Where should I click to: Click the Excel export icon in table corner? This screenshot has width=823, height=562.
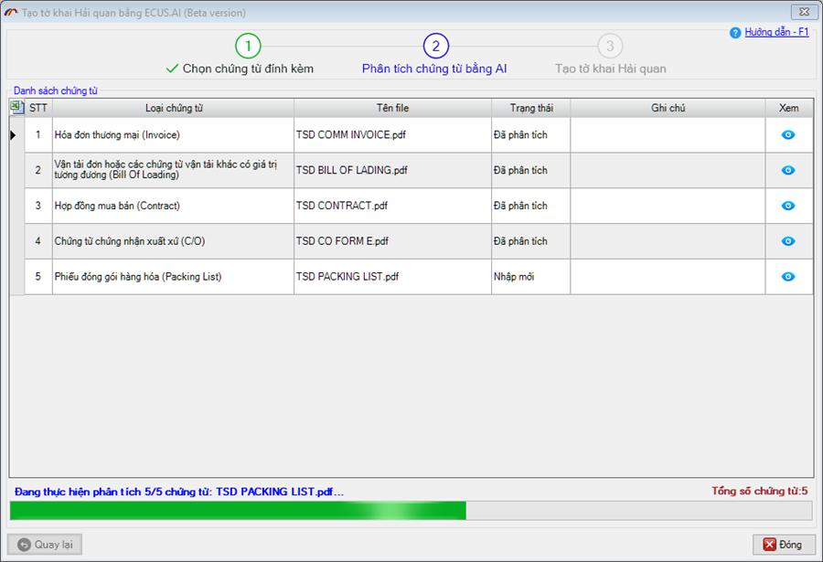[16, 108]
